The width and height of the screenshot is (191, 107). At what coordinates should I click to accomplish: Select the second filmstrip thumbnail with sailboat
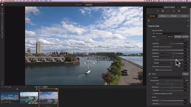pos(29,98)
